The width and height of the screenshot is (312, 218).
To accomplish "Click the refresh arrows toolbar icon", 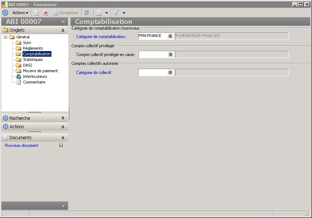I will click(87, 13).
